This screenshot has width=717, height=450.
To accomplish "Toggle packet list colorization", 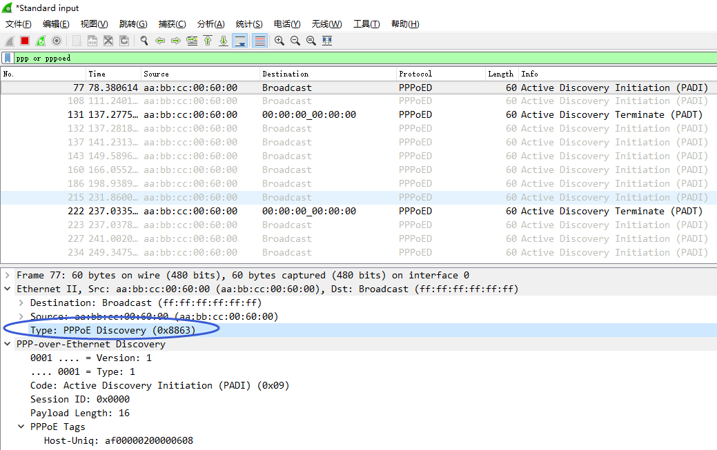I will pyautogui.click(x=260, y=41).
